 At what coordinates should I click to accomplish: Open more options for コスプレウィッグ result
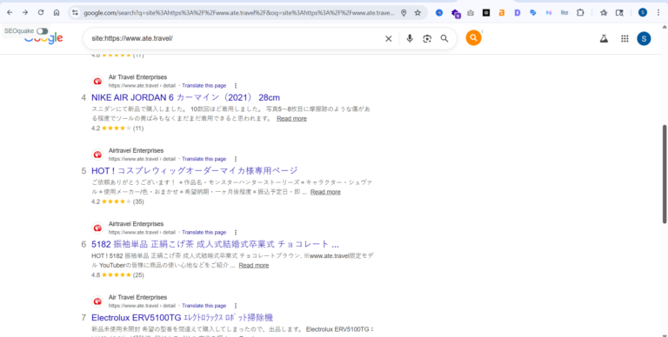pyautogui.click(x=236, y=159)
